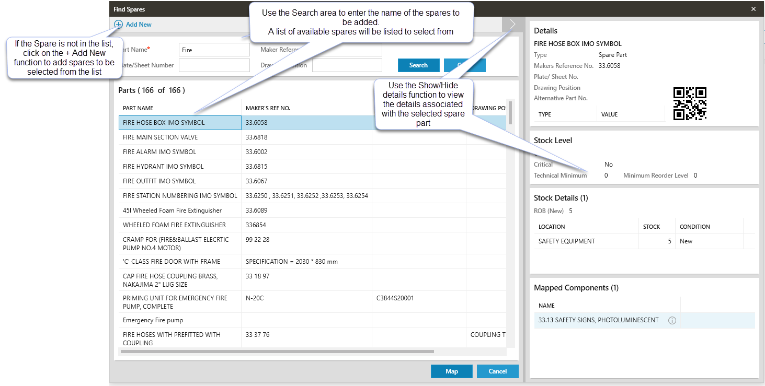This screenshot has height=386, width=765.
Task: Close the Find Spares dialog
Action: point(753,9)
